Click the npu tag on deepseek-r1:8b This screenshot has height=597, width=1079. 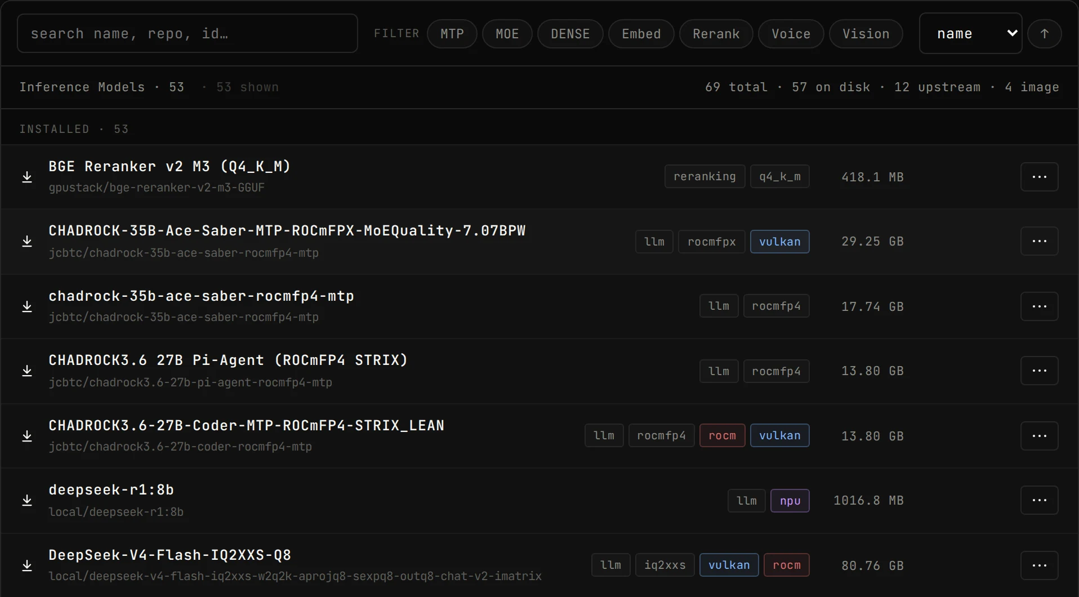790,501
